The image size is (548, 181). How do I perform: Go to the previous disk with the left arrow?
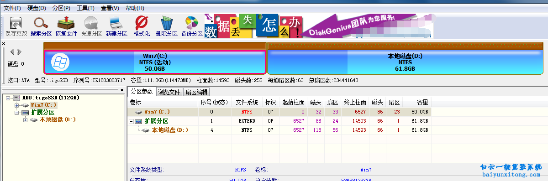point(12,52)
